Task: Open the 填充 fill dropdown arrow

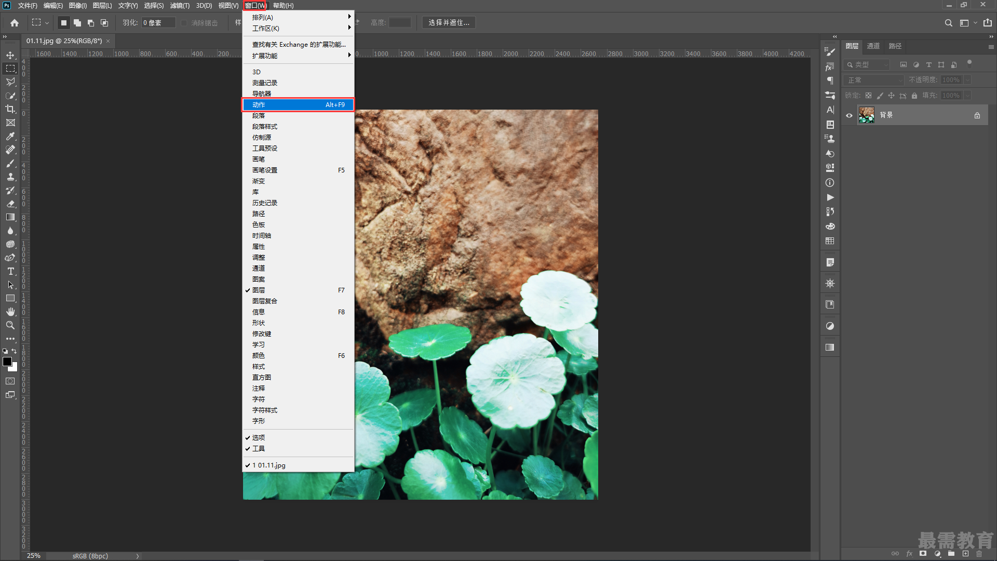Action: point(967,96)
